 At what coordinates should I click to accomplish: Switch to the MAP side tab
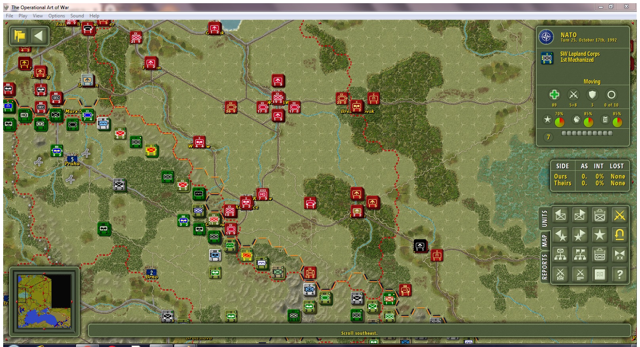point(545,240)
